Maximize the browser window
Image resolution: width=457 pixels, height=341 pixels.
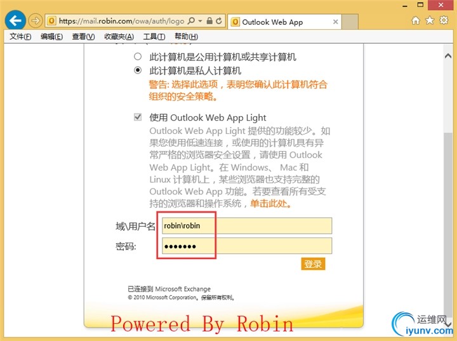click(x=420, y=5)
